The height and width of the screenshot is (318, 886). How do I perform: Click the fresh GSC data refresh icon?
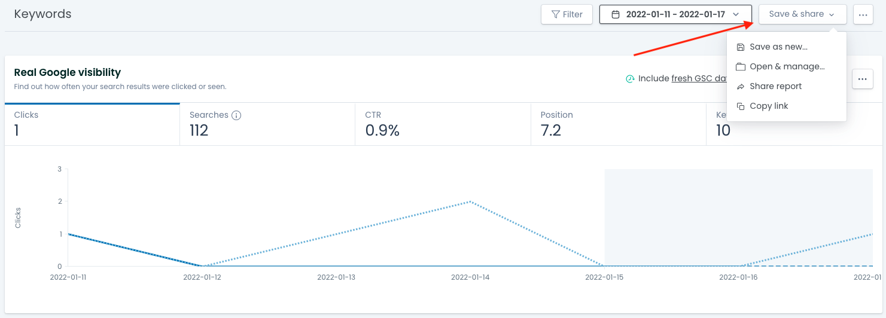629,79
